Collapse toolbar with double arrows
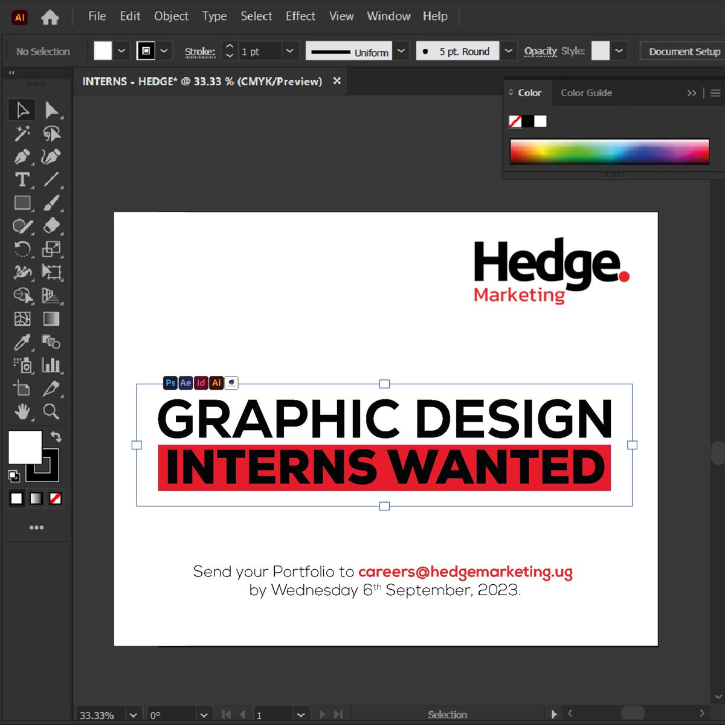This screenshot has width=725, height=725. (x=11, y=72)
